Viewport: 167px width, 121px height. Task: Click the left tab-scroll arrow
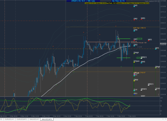pos(163,119)
